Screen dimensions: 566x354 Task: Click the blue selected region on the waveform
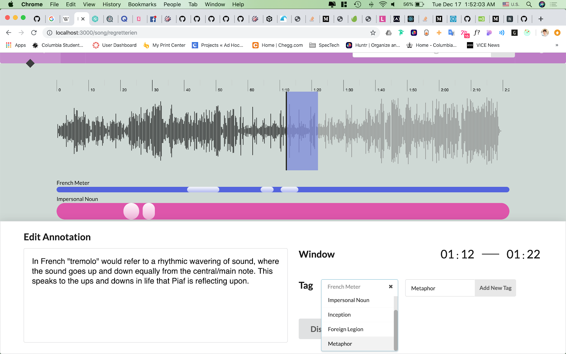[302, 131]
